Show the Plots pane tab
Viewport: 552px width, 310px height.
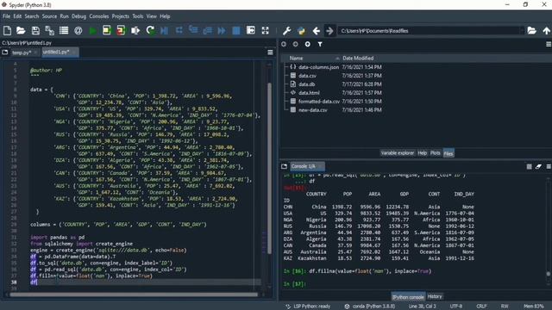tap(435, 153)
